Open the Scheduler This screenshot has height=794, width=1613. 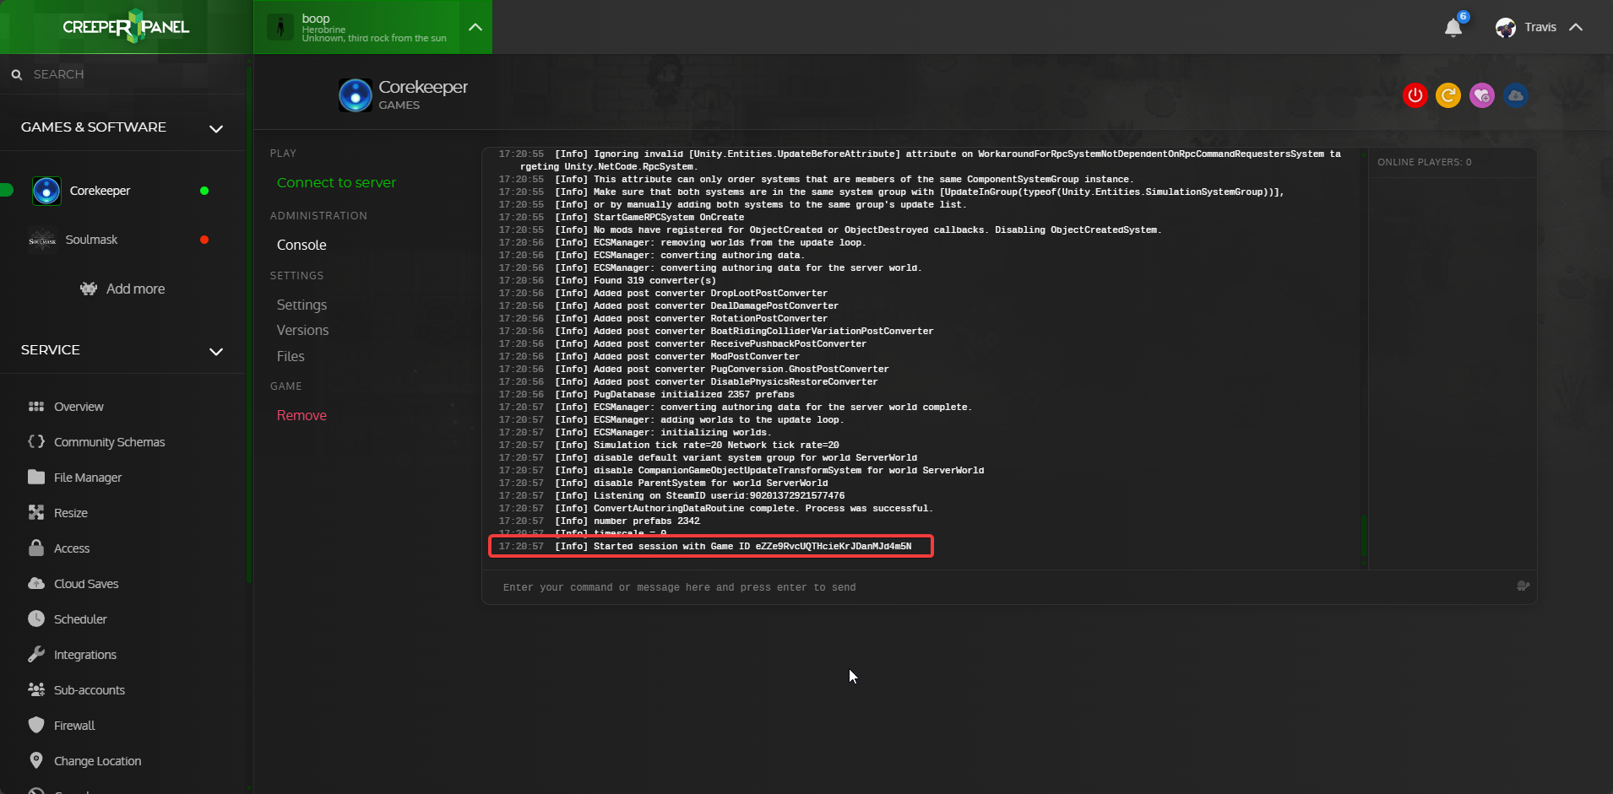tap(80, 619)
